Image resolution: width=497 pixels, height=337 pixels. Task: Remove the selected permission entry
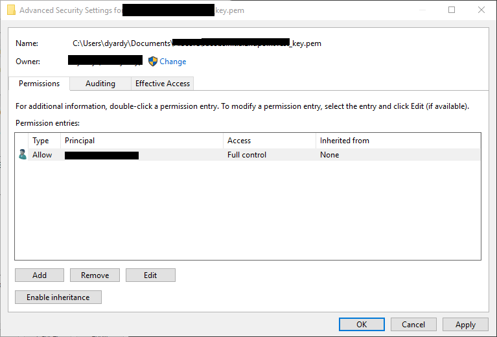pos(95,275)
